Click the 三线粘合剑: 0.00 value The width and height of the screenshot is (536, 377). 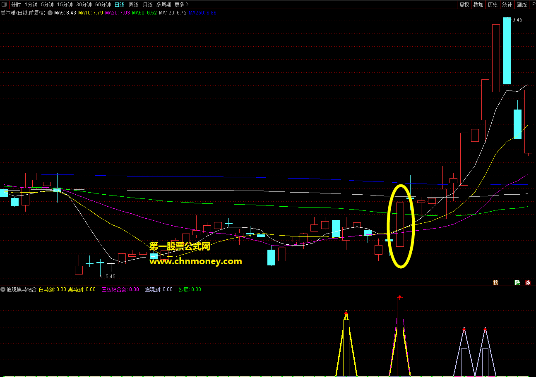coord(120,289)
